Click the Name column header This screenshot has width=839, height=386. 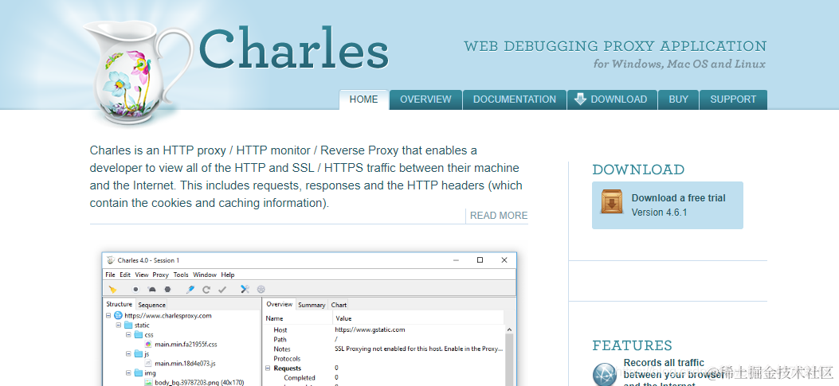click(297, 318)
